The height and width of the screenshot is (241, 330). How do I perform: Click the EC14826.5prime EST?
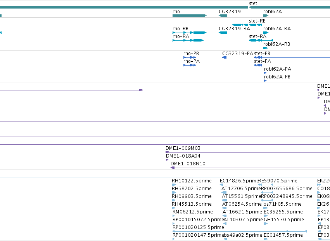(x=221, y=185)
